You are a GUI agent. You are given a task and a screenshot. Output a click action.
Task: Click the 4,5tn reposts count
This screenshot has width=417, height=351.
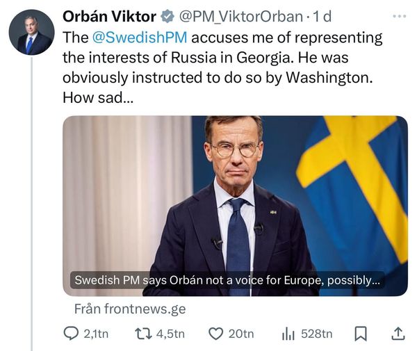click(170, 334)
